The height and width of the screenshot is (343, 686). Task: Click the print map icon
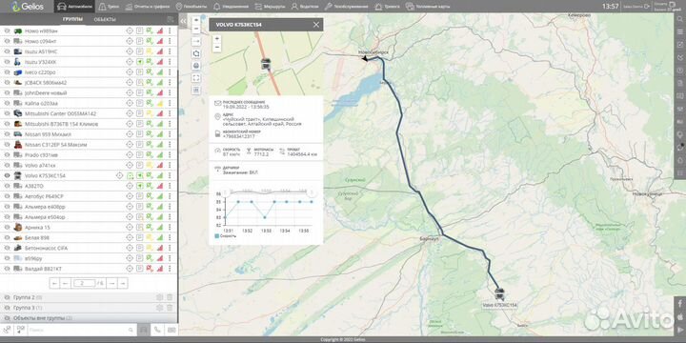click(196, 66)
